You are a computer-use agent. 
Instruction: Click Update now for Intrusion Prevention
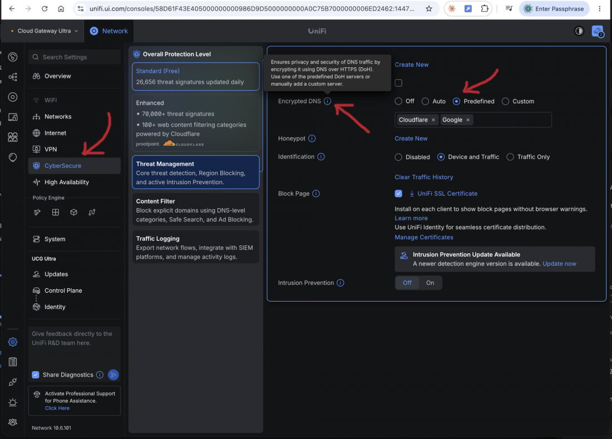(x=559, y=264)
